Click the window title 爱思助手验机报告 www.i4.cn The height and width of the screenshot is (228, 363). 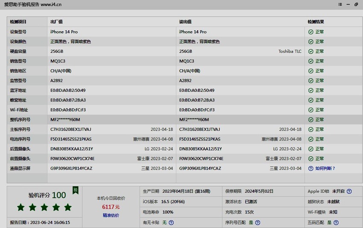33,4
